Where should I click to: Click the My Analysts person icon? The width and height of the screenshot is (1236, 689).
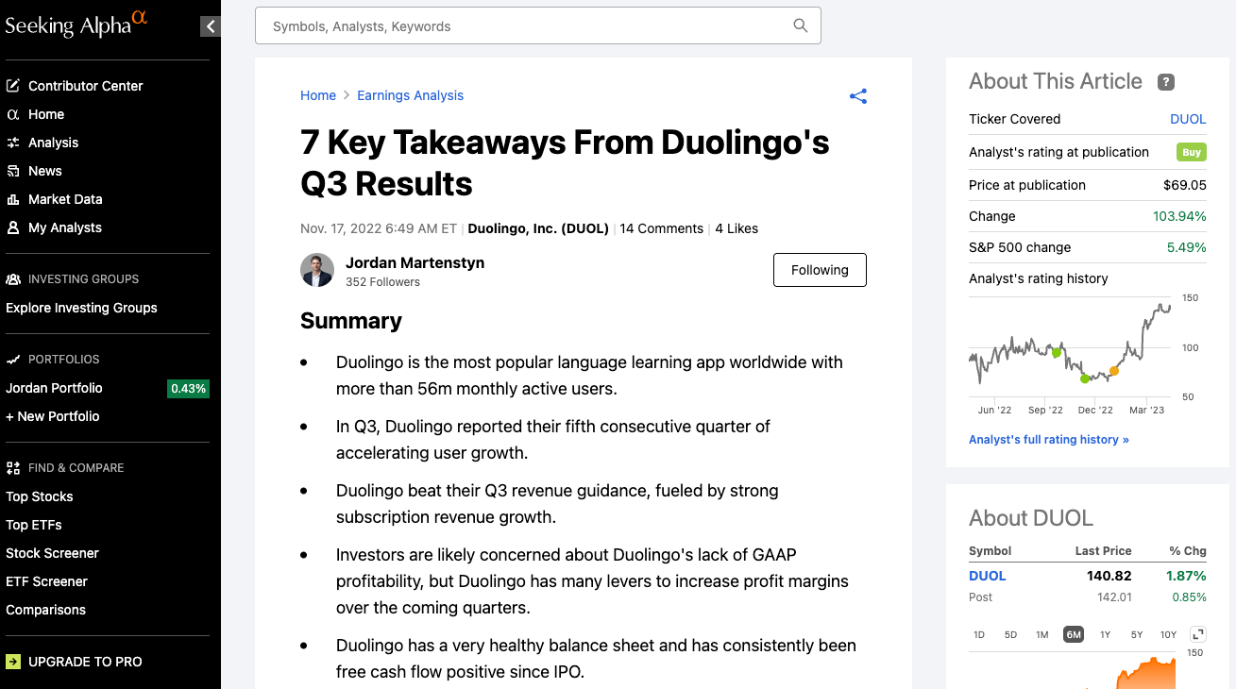[x=13, y=227]
